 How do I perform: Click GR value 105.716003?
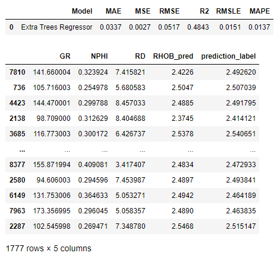pyautogui.click(x=52, y=88)
